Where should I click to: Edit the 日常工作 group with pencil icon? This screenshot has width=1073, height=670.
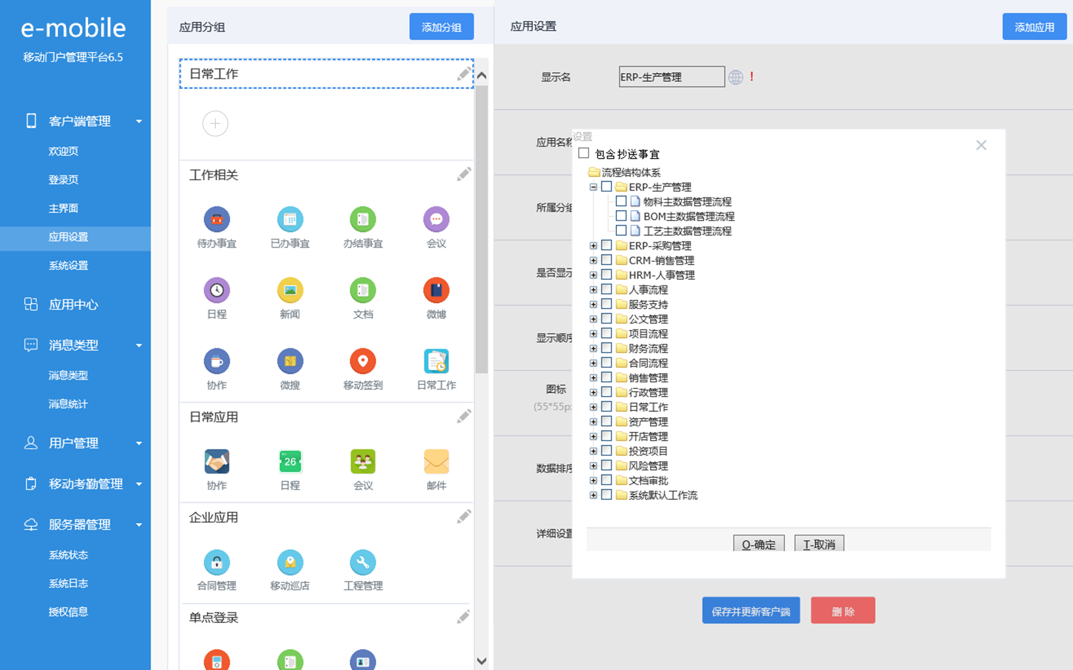464,74
